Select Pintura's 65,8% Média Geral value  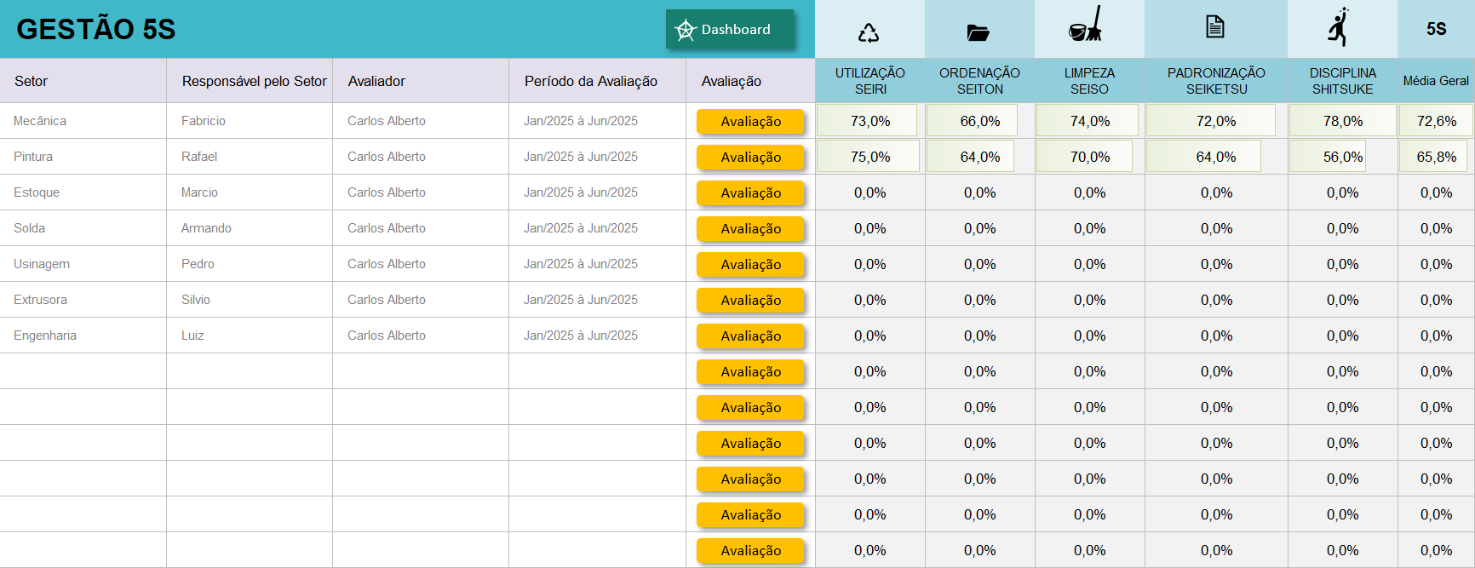[1436, 157]
